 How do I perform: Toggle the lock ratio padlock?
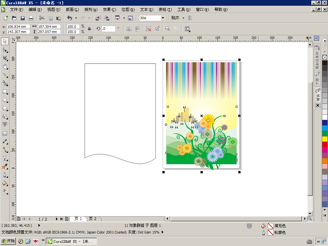89,29
